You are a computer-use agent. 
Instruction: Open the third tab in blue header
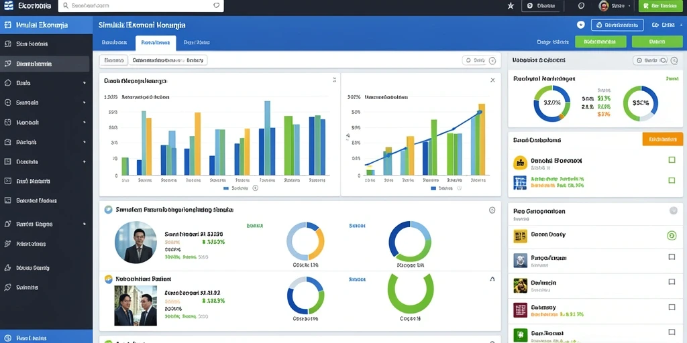click(197, 43)
